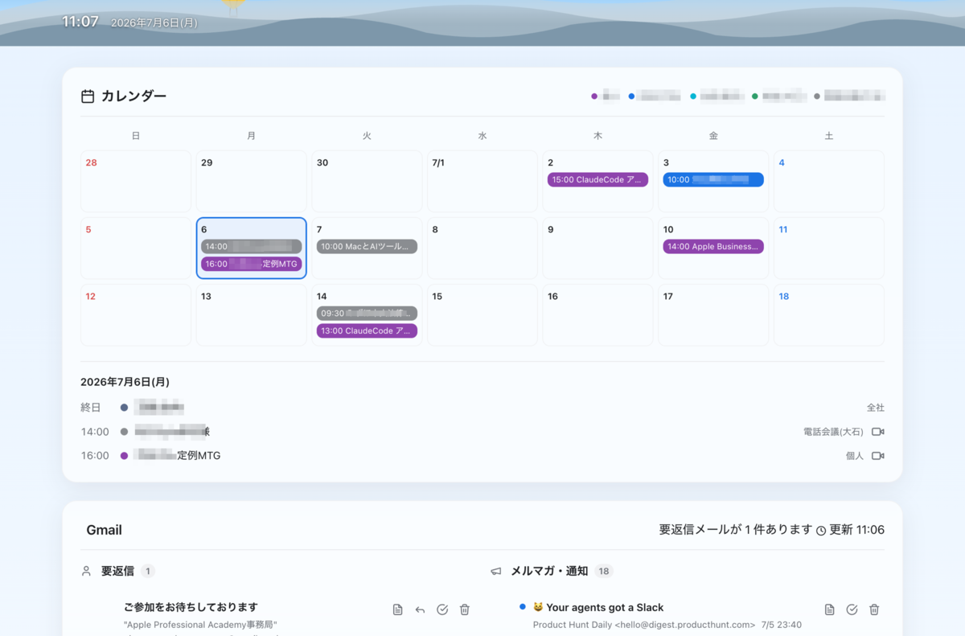Open the 14:00 Apple Business event
This screenshot has height=636, width=965.
tap(713, 247)
